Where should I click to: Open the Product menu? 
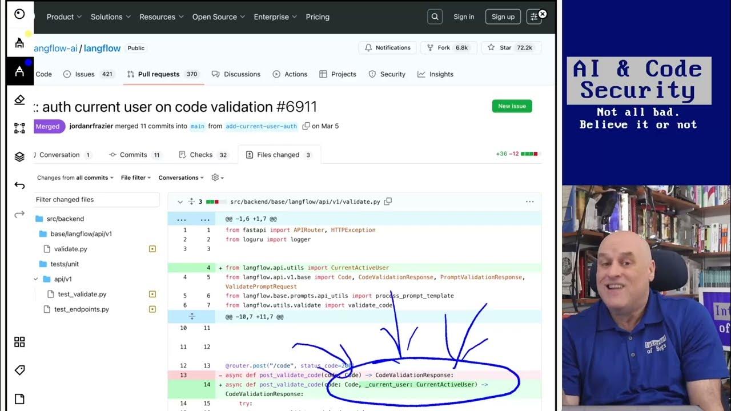[64, 17]
